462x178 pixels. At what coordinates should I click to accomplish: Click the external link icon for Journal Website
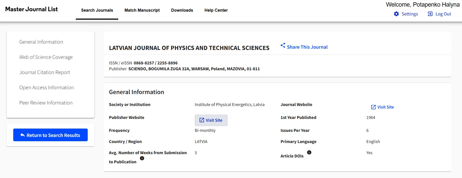point(373,107)
